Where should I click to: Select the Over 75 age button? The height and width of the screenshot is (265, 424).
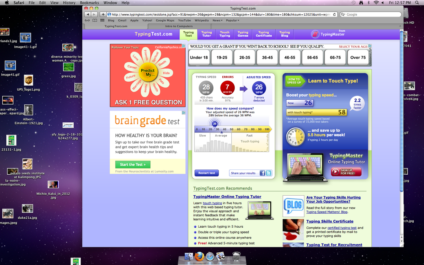[358, 58]
